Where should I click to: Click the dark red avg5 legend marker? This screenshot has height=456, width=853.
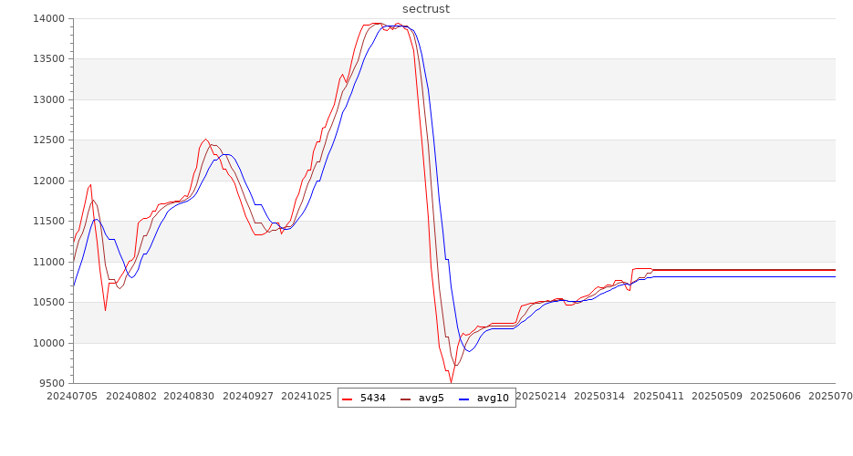pos(407,399)
